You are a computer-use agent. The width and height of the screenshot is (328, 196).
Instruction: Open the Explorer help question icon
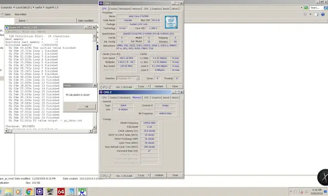[x=323, y=14]
